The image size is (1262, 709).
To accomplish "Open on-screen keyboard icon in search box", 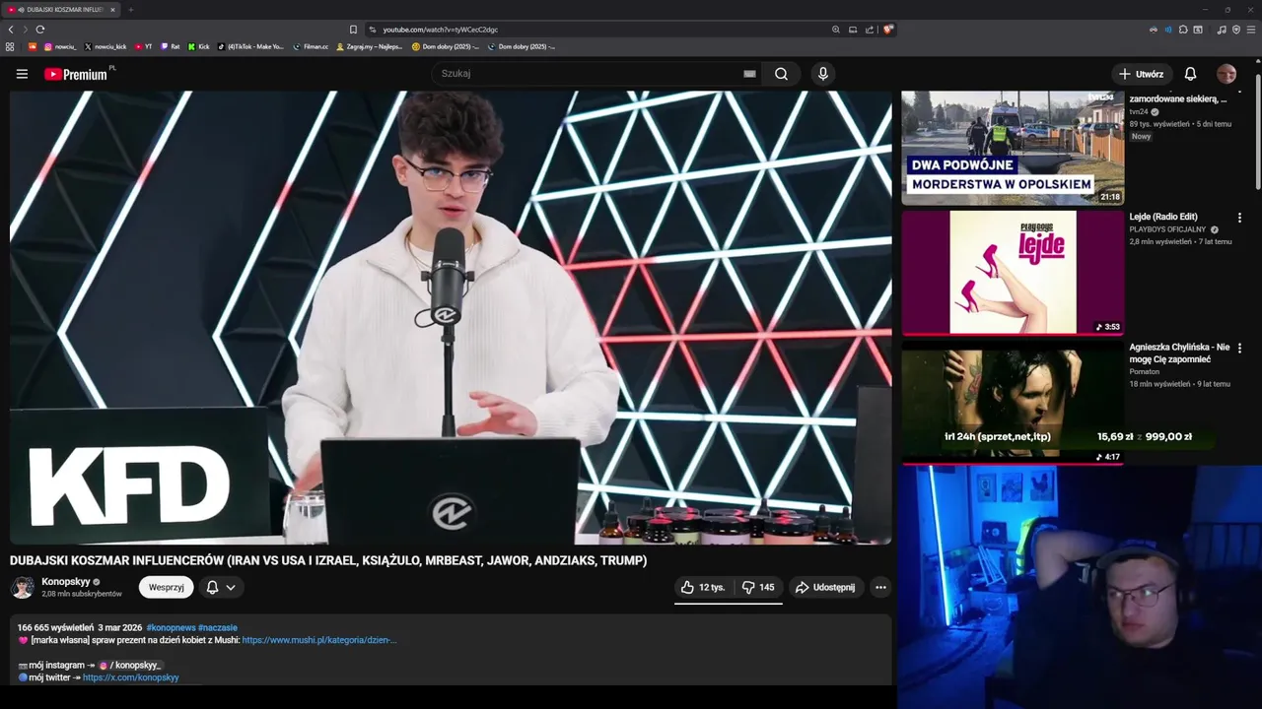I will point(749,74).
